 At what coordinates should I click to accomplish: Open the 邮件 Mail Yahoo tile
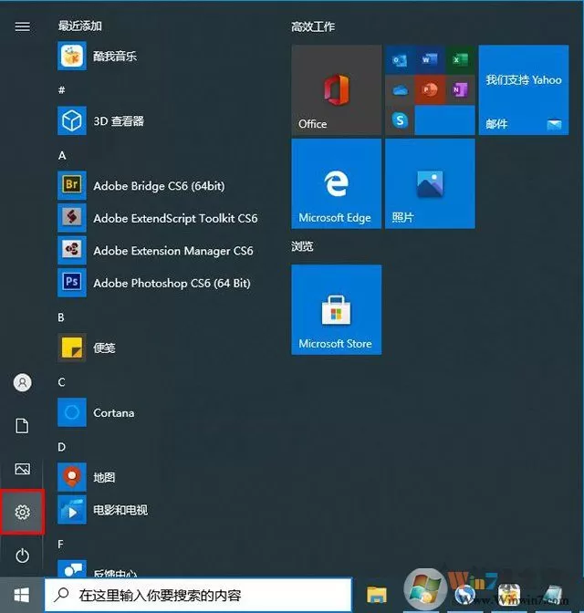[524, 90]
